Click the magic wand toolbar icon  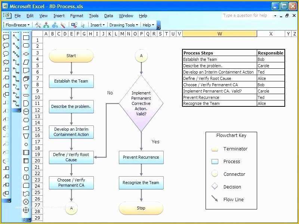click(63, 25)
